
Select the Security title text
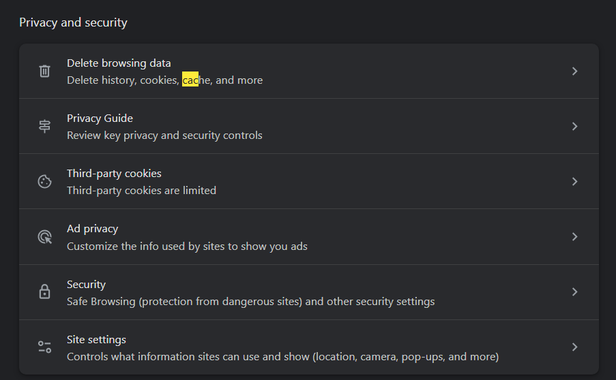pyautogui.click(x=86, y=285)
